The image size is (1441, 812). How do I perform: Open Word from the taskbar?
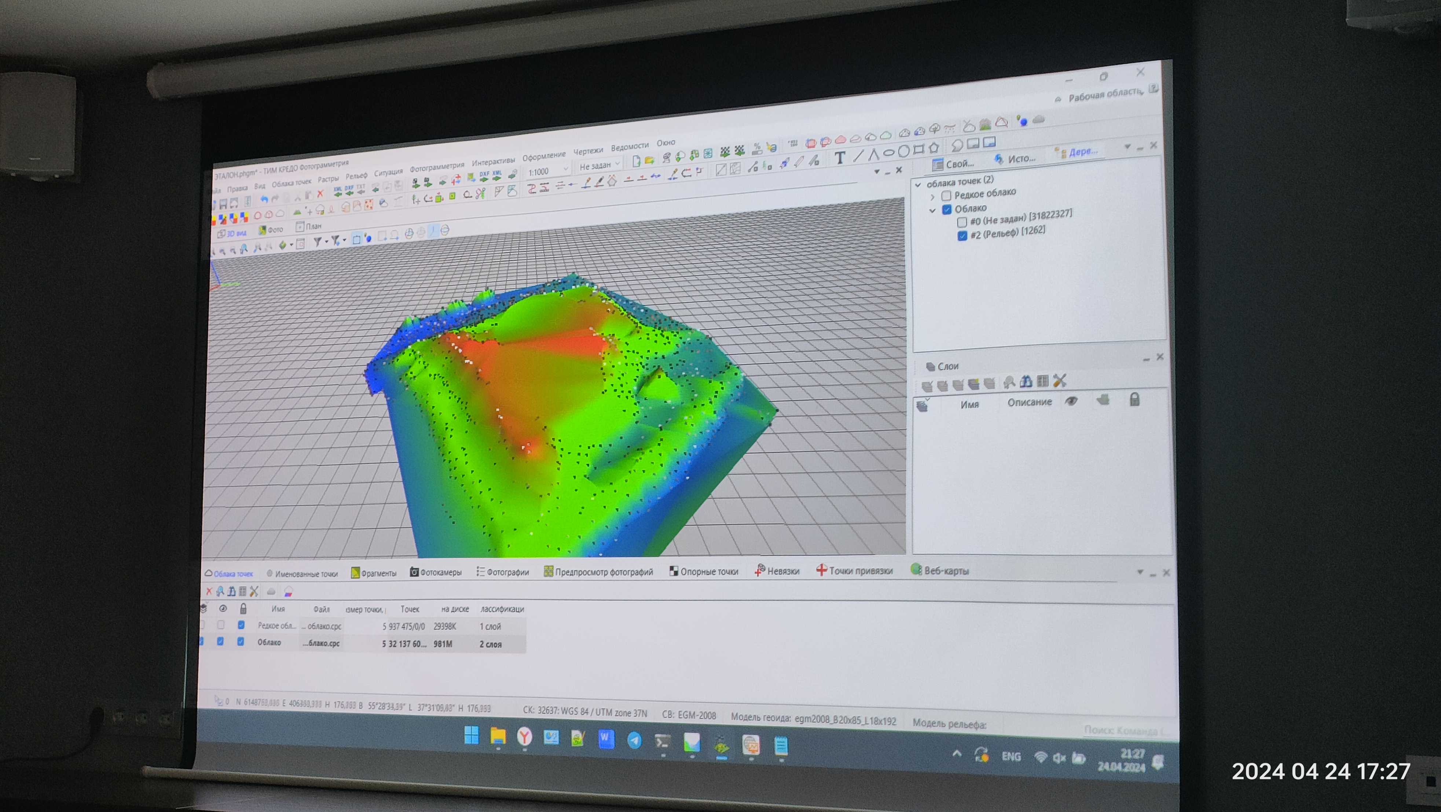(605, 739)
